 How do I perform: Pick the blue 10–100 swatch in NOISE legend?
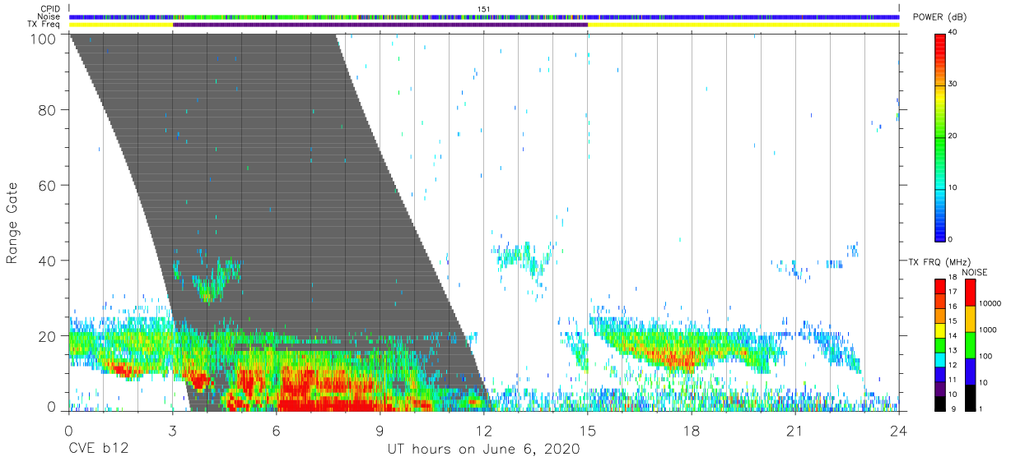971,371
